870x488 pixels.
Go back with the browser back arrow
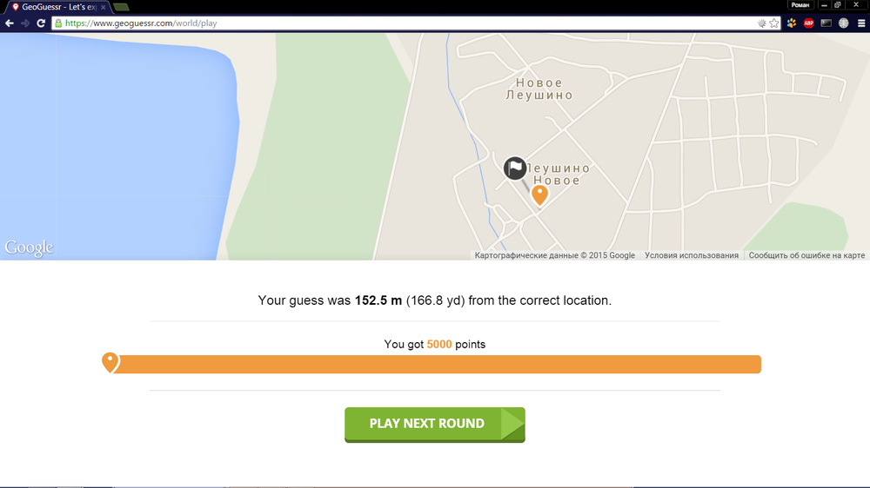pos(9,23)
